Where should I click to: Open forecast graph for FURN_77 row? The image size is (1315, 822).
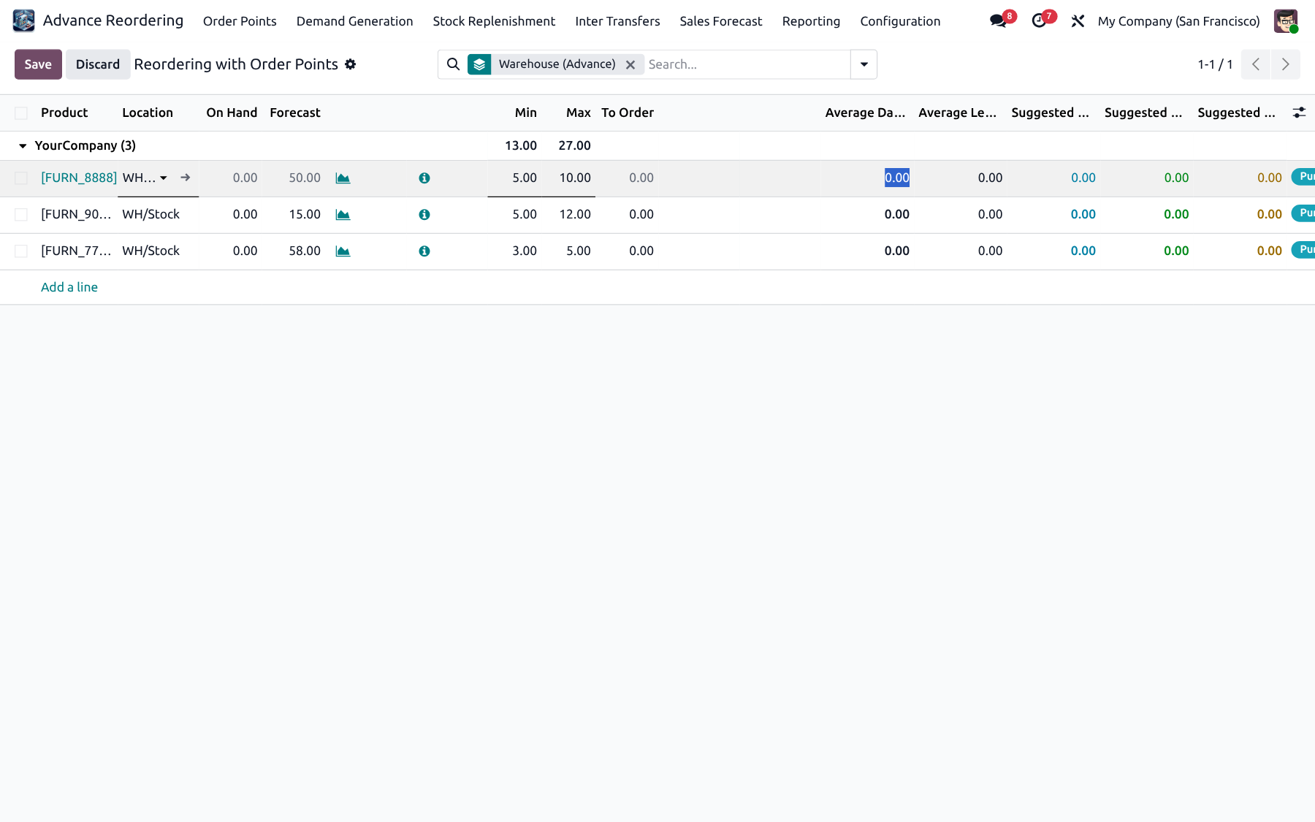[343, 251]
